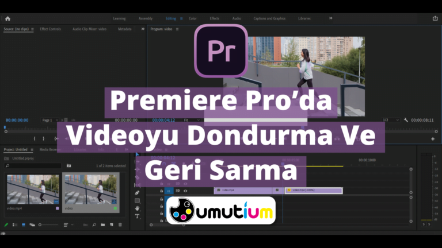This screenshot has width=442, height=248.
Task: Click the Sort Icons button
Action: [x=66, y=224]
